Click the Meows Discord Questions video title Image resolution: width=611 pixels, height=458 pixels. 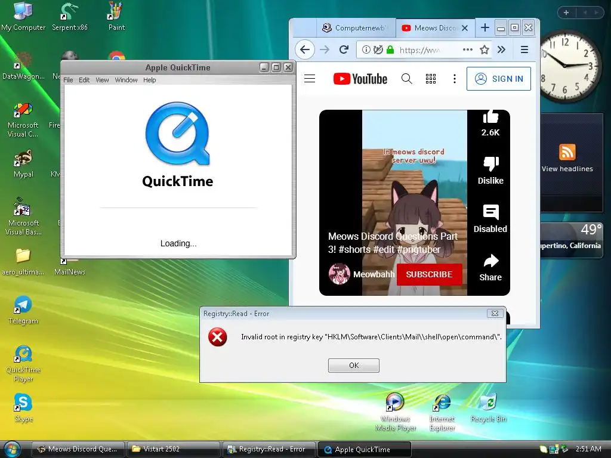[x=393, y=243]
